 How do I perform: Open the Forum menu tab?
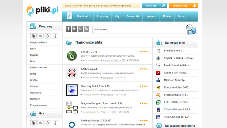(x=182, y=16)
